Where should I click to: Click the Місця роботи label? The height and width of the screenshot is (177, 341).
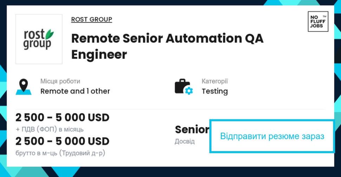(60, 81)
